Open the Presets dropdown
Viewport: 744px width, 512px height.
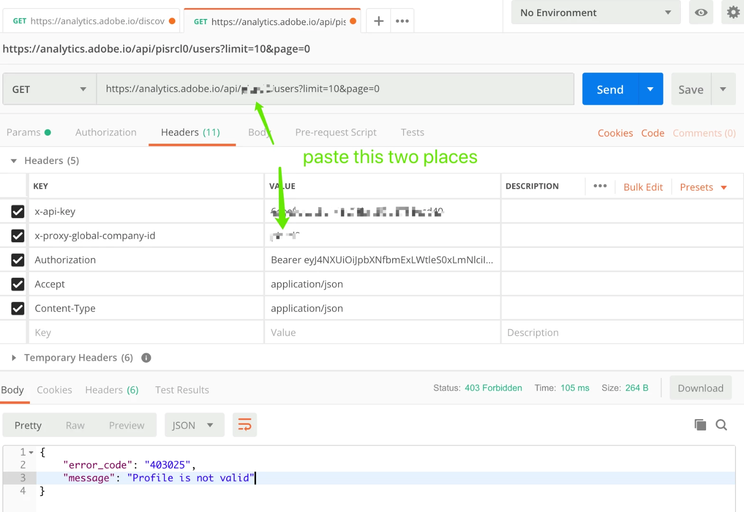pos(703,187)
